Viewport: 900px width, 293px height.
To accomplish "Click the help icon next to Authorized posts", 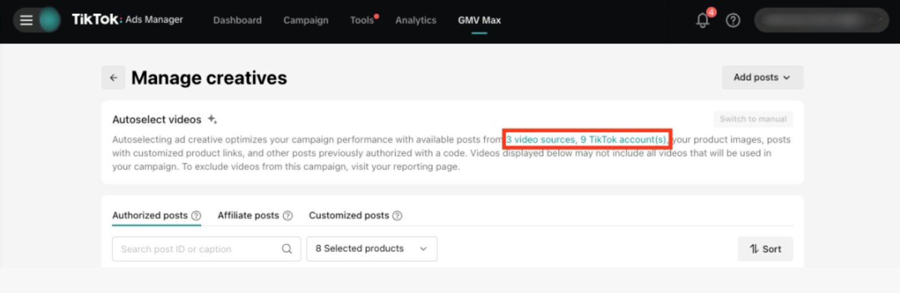I will coord(196,216).
